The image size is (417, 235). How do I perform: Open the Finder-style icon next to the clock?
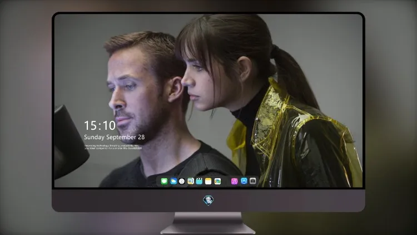191,182
